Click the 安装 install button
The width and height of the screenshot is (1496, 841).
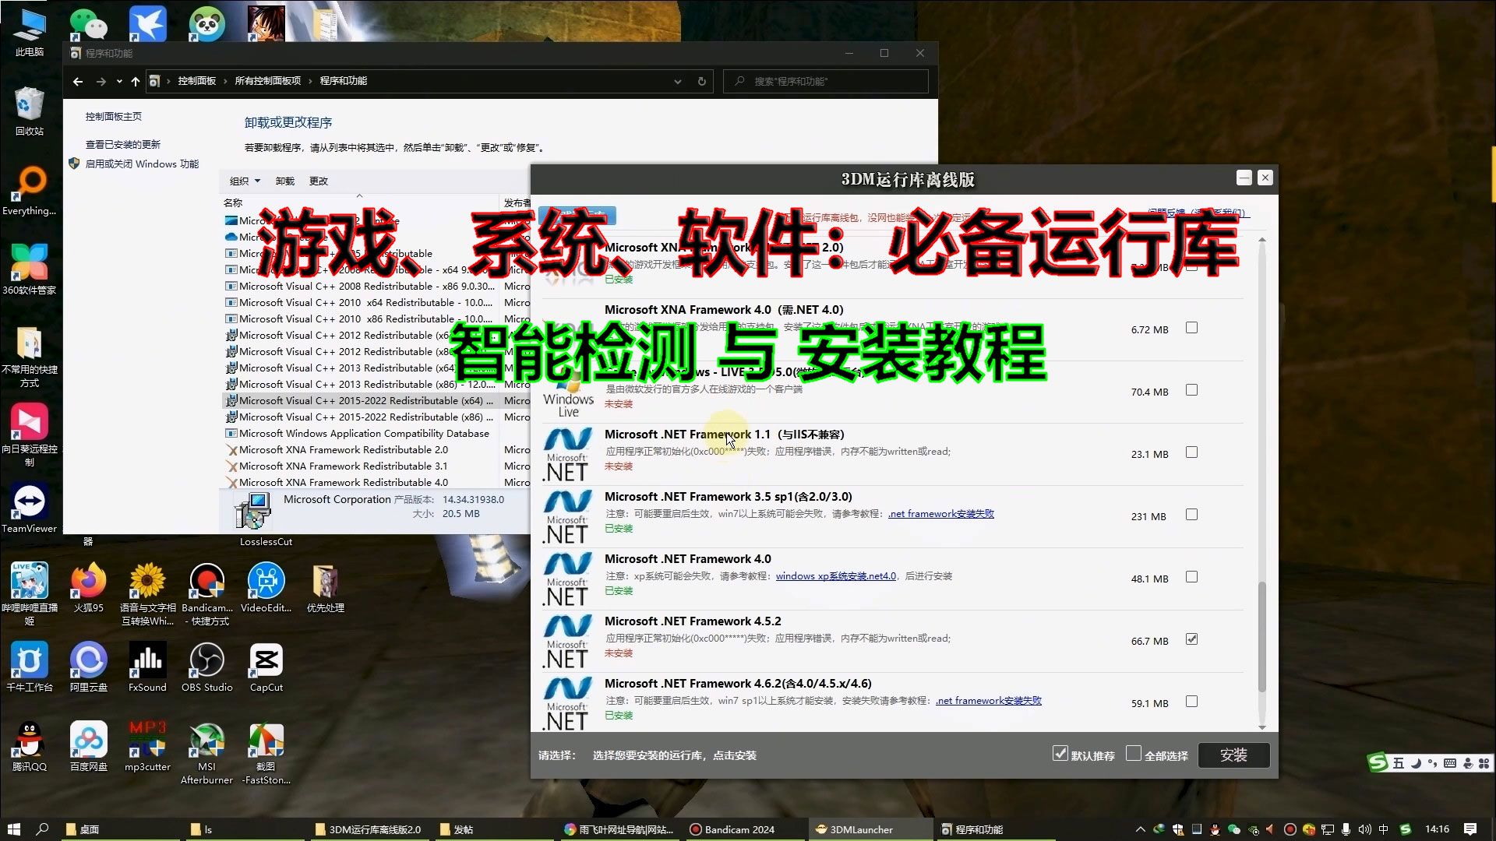coord(1233,755)
